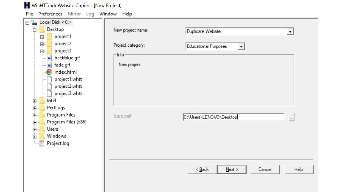341x192 pixels.
Task: Expand the project3 folder node
Action: point(42,51)
